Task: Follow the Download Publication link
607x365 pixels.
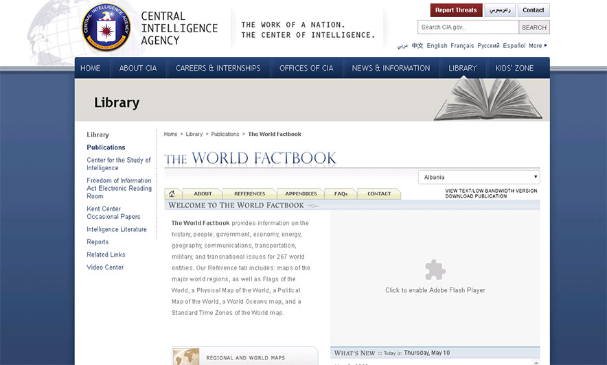Action: 476,196
